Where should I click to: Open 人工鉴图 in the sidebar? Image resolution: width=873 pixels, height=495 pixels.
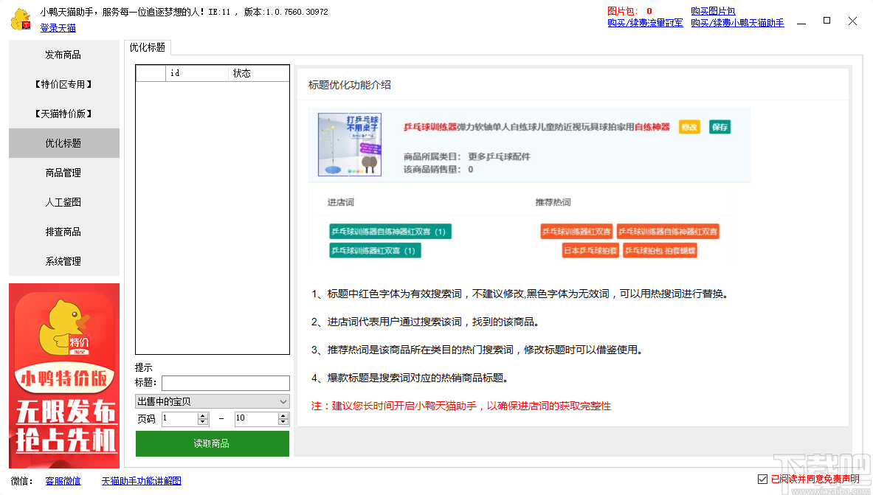(x=64, y=202)
